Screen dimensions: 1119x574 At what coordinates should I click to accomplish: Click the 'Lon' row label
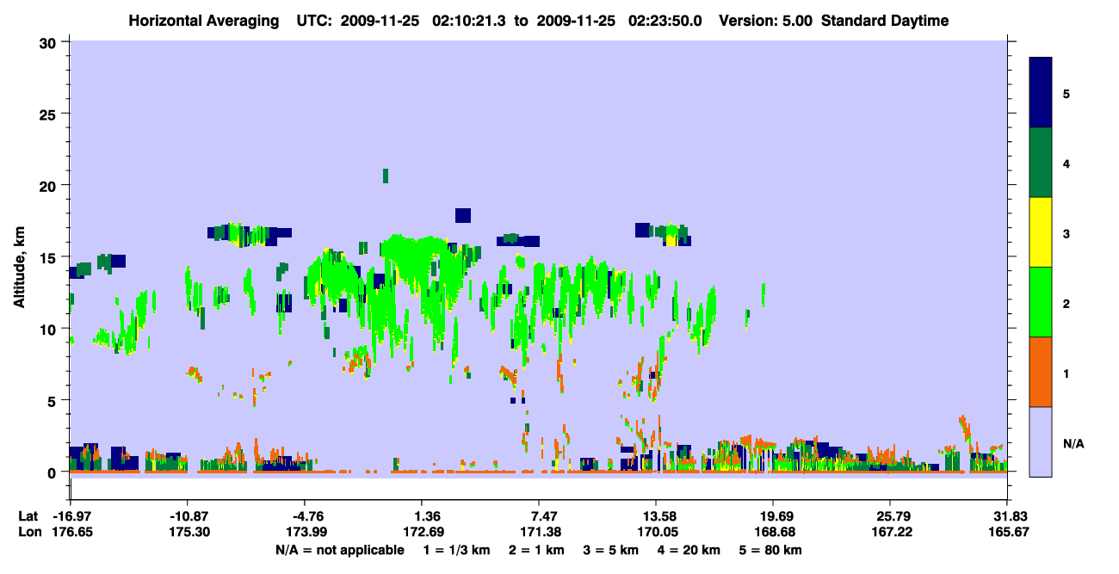coord(29,532)
